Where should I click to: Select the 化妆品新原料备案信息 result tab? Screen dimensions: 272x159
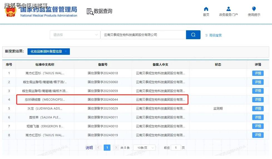coord(46,51)
